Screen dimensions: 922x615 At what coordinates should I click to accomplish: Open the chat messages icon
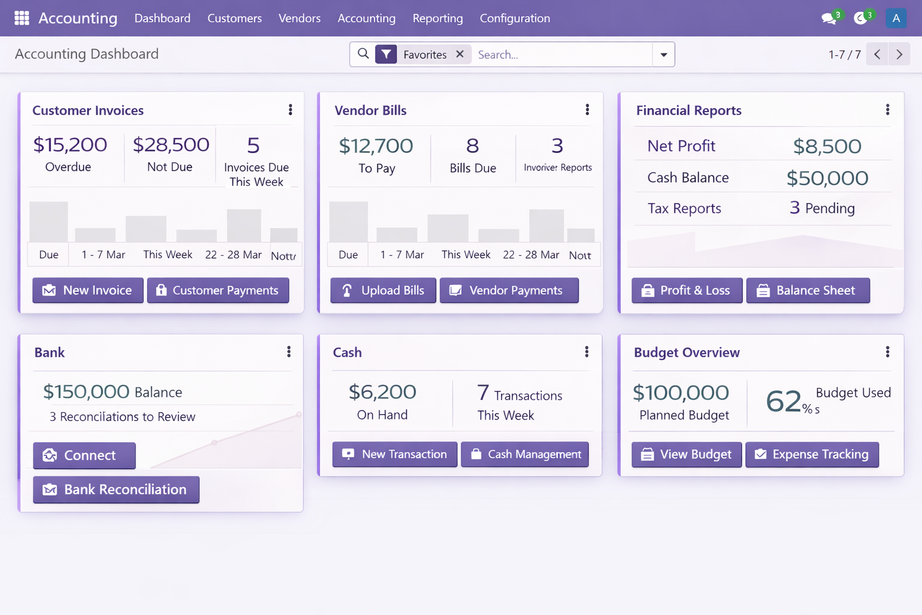[x=829, y=19]
